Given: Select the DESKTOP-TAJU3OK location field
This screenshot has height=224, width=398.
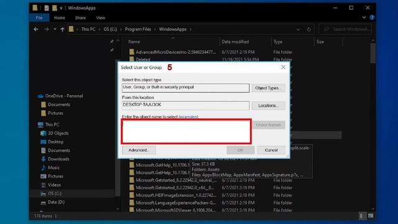Looking at the screenshot, I should pos(185,105).
